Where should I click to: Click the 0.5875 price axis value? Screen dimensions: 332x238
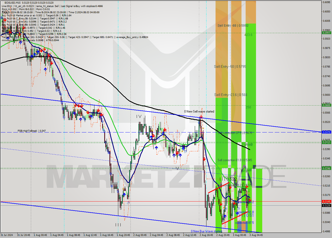pyautogui.click(x=326, y=48)
